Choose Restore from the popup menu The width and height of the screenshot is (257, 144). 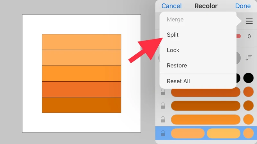coord(177,66)
